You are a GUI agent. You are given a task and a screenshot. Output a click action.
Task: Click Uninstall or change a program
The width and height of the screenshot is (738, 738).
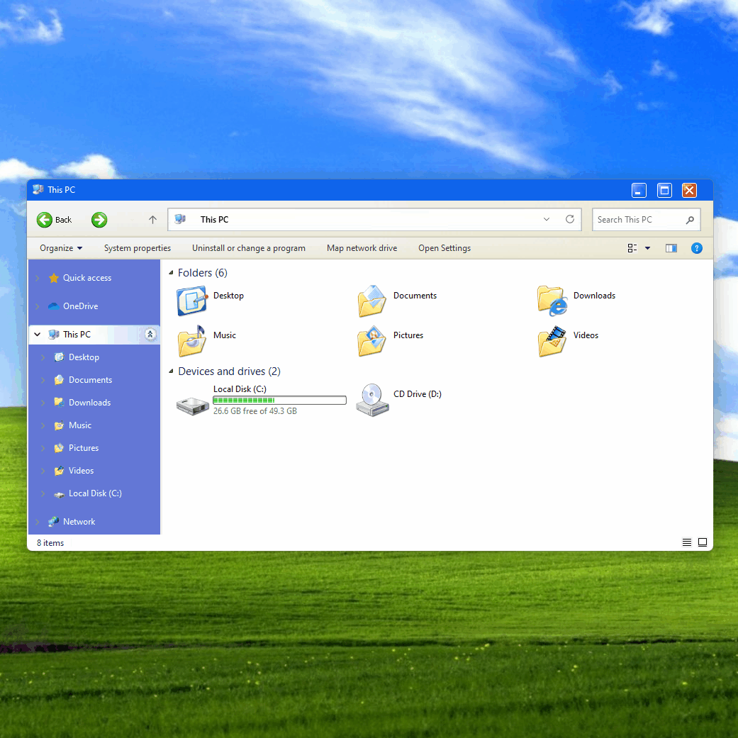[248, 248]
